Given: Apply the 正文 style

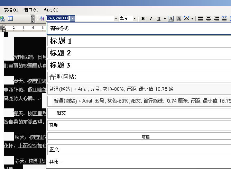Looking at the screenshot, I should [139, 150].
